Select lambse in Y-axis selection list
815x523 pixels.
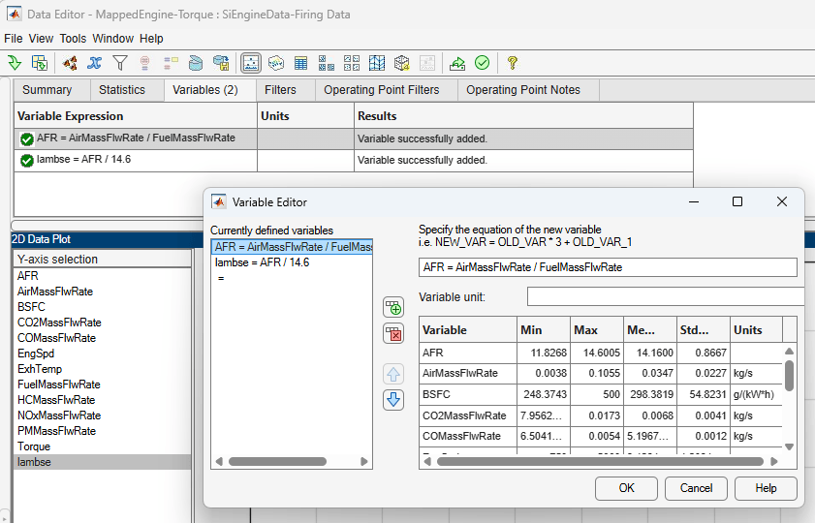(x=103, y=462)
